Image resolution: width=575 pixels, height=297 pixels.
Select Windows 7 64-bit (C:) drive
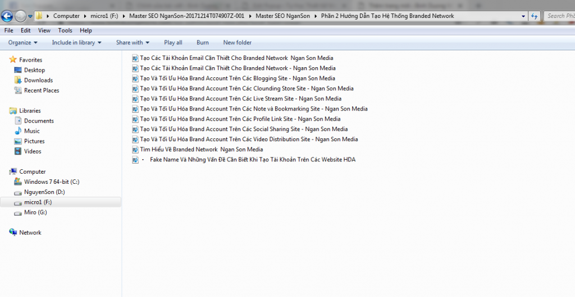tap(52, 182)
